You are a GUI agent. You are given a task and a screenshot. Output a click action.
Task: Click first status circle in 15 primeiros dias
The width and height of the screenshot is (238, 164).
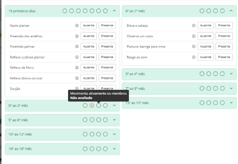(65, 11)
